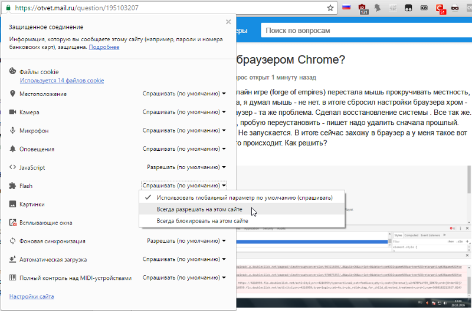Open Автоматическая загрузка permission dropdown
This screenshot has width=472, height=311.
click(x=184, y=259)
